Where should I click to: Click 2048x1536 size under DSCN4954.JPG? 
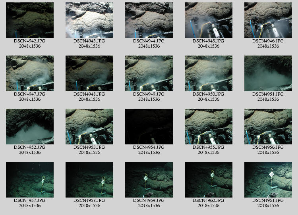(x=149, y=152)
